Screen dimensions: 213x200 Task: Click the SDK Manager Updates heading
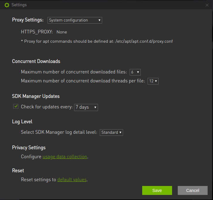coord(36,96)
